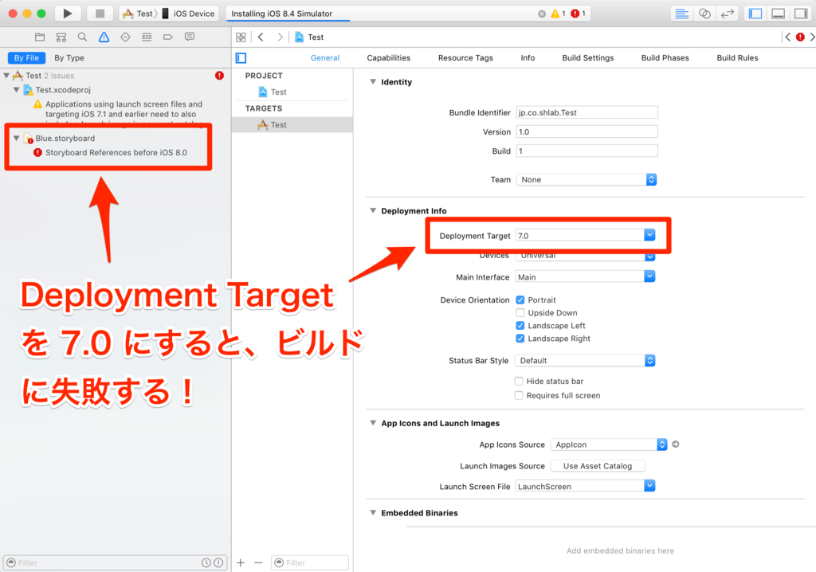Select the Test scheme in toolbar

[x=139, y=14]
